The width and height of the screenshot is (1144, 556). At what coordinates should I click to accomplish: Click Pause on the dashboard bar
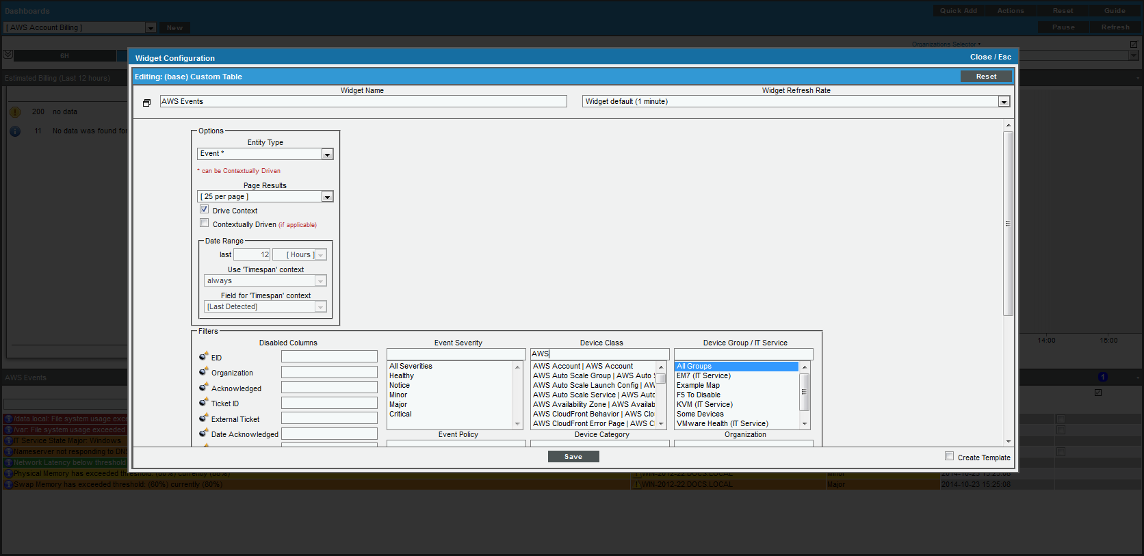tap(1063, 27)
